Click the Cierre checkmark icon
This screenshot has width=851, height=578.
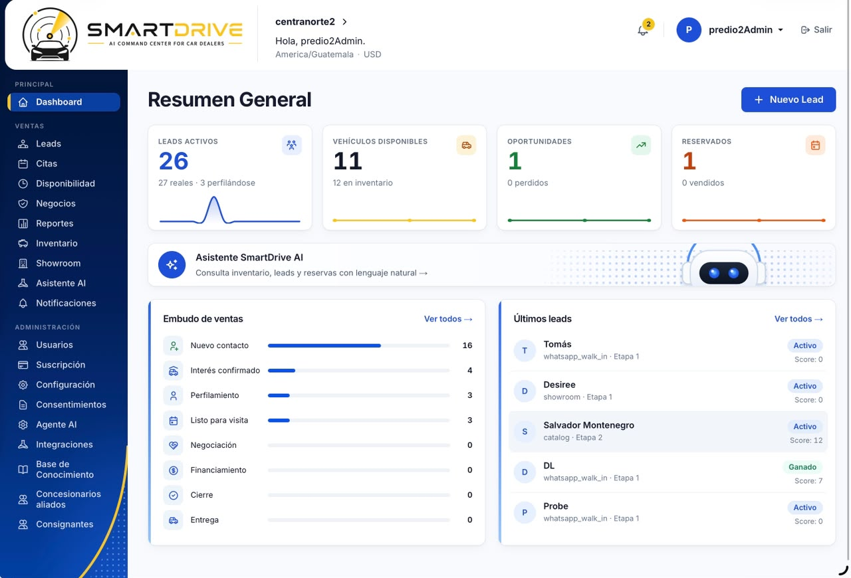click(x=173, y=495)
